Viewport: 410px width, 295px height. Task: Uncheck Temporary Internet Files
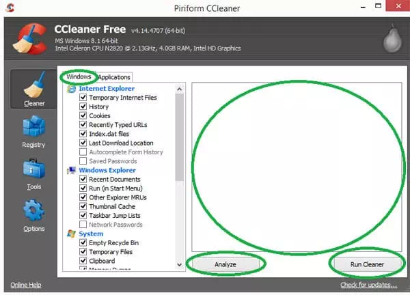click(83, 98)
